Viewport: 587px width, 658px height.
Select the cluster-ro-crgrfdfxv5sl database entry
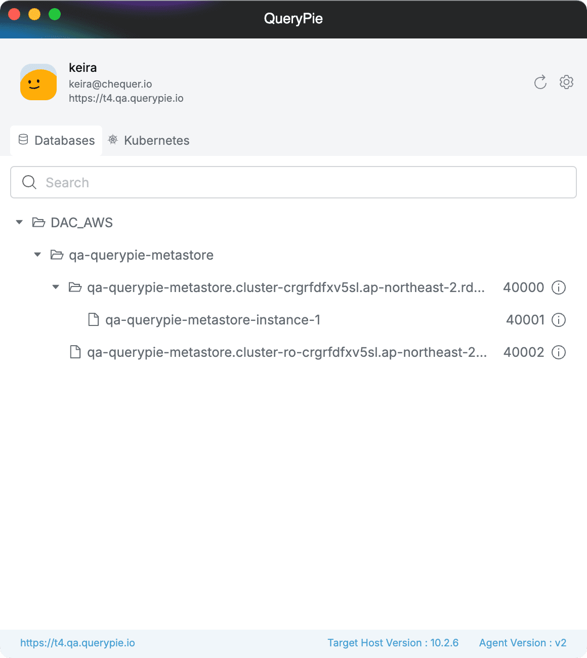(x=286, y=352)
